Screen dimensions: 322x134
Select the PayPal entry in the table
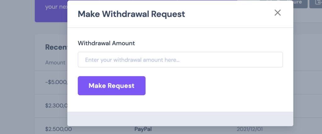pos(143,129)
